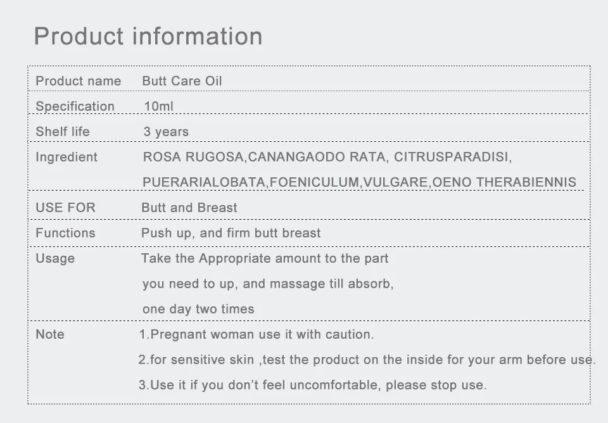Click the "Butt Care Oil" product name value
Viewport: 608px width, 423px height.
(x=182, y=81)
